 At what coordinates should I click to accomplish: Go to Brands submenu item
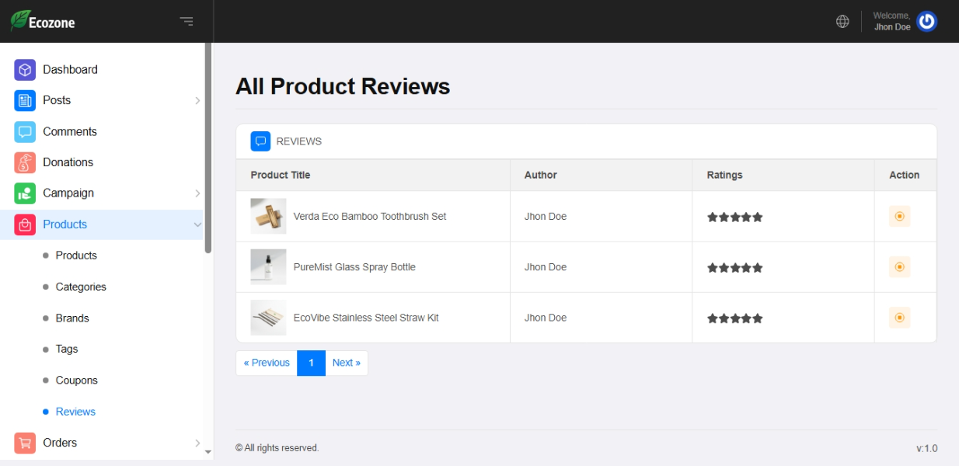[72, 318]
